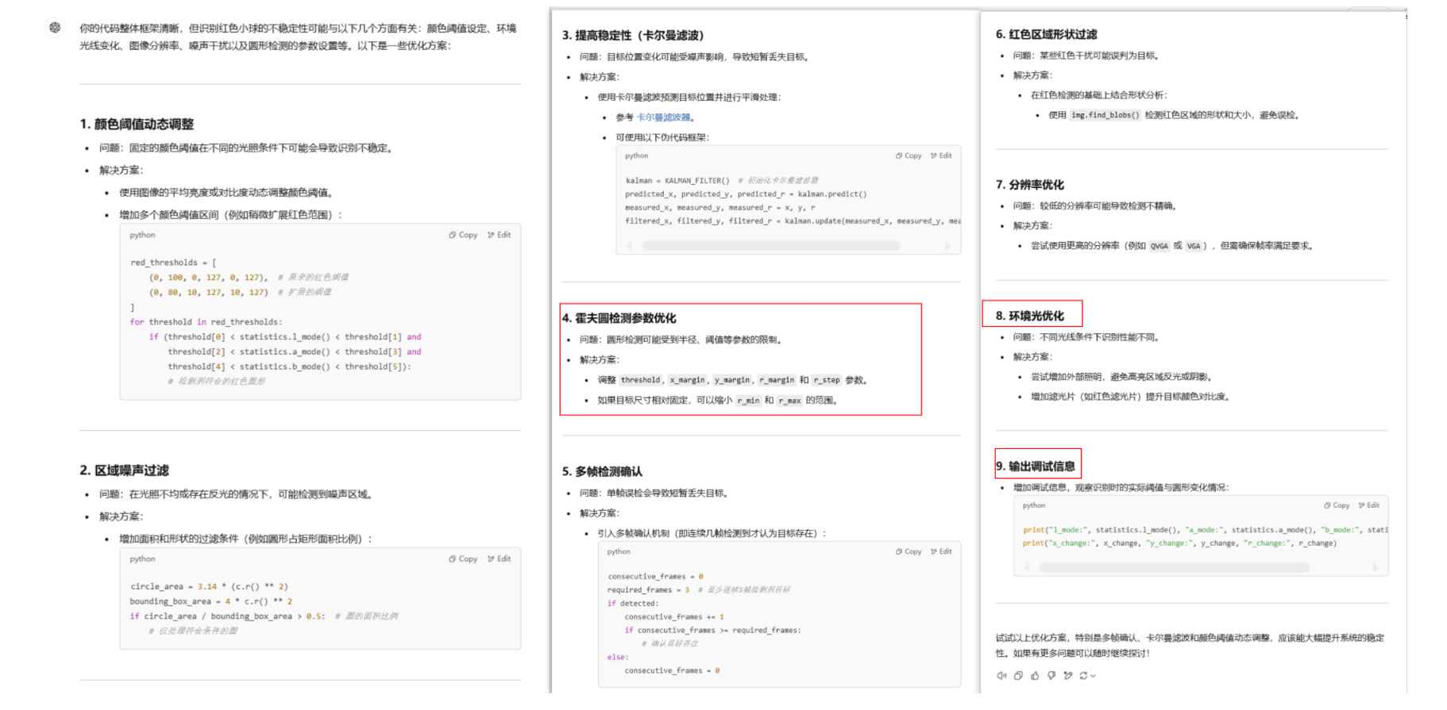Give the response a thumbs up
Screen dimensions: 1447x710
[x=1035, y=676]
